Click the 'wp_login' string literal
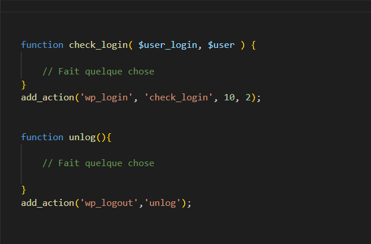This screenshot has width=371, height=244. 109,97
